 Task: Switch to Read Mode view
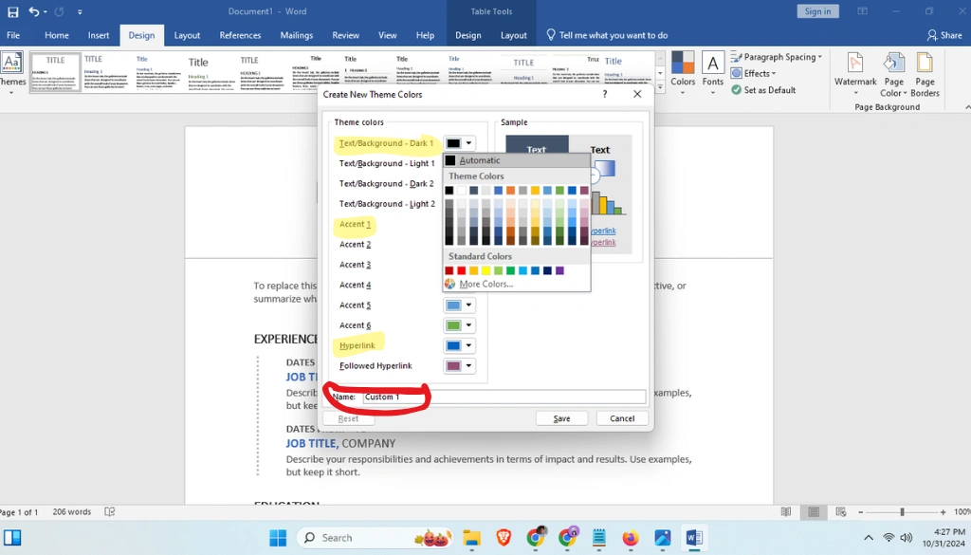tap(786, 511)
